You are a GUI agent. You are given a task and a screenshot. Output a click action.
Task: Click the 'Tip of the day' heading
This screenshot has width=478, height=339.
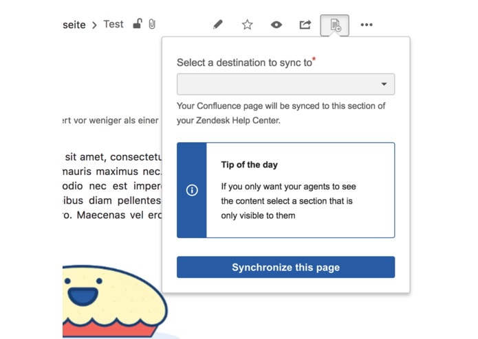click(x=250, y=165)
